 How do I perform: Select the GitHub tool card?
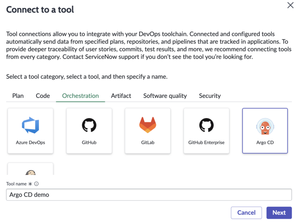tap(89, 131)
